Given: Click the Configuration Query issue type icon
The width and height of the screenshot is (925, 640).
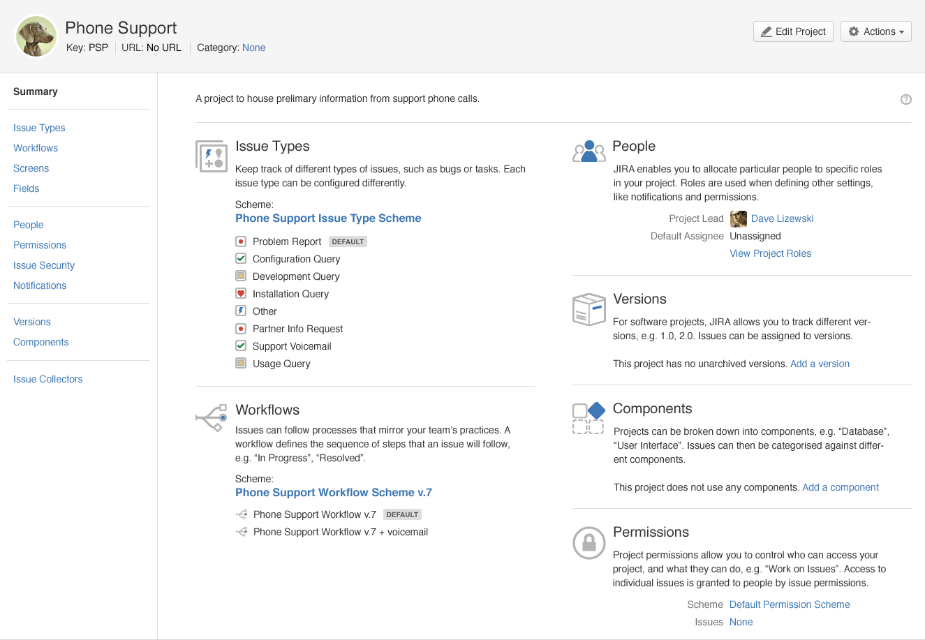Looking at the screenshot, I should 241,259.
